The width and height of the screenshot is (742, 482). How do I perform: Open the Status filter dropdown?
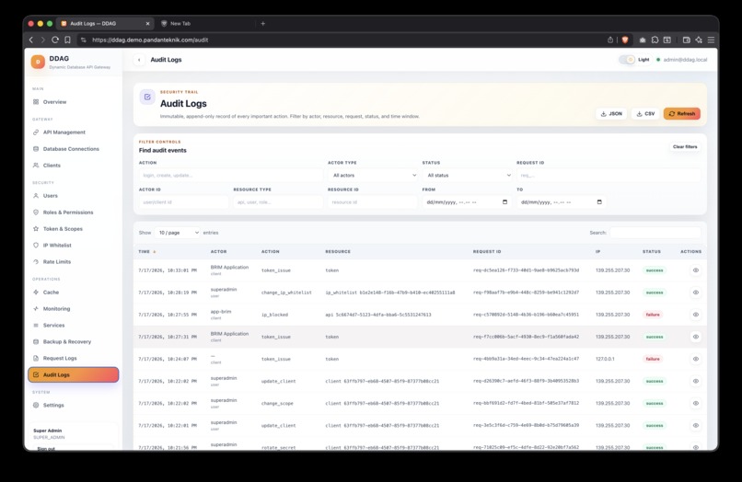468,176
